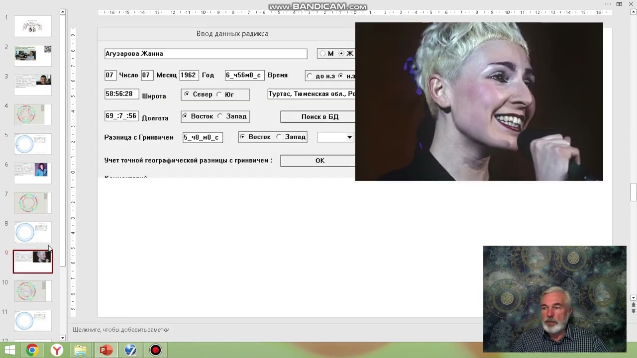Click the presenter webcam overlay
This screenshot has width=637, height=358.
click(x=554, y=299)
